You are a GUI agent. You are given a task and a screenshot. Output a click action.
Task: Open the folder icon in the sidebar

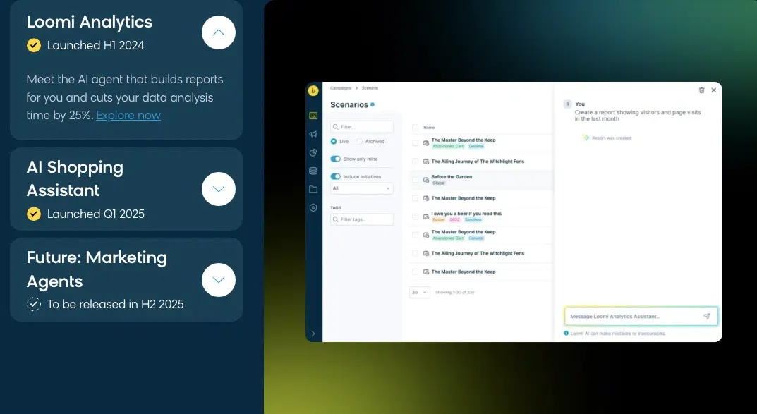(313, 189)
